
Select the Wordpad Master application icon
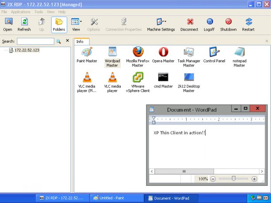[x=112, y=57]
